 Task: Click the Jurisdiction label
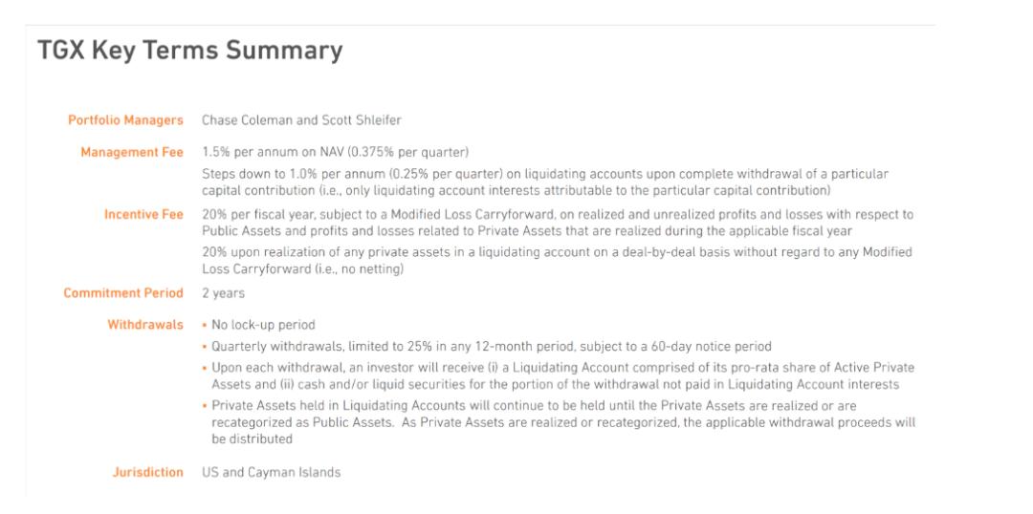(x=148, y=472)
